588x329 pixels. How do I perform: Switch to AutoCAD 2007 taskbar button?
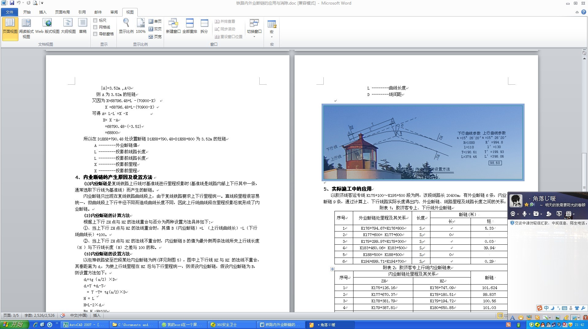85,325
